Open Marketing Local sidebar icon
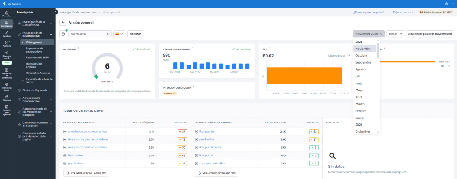The image size is (457, 179). click(7, 85)
